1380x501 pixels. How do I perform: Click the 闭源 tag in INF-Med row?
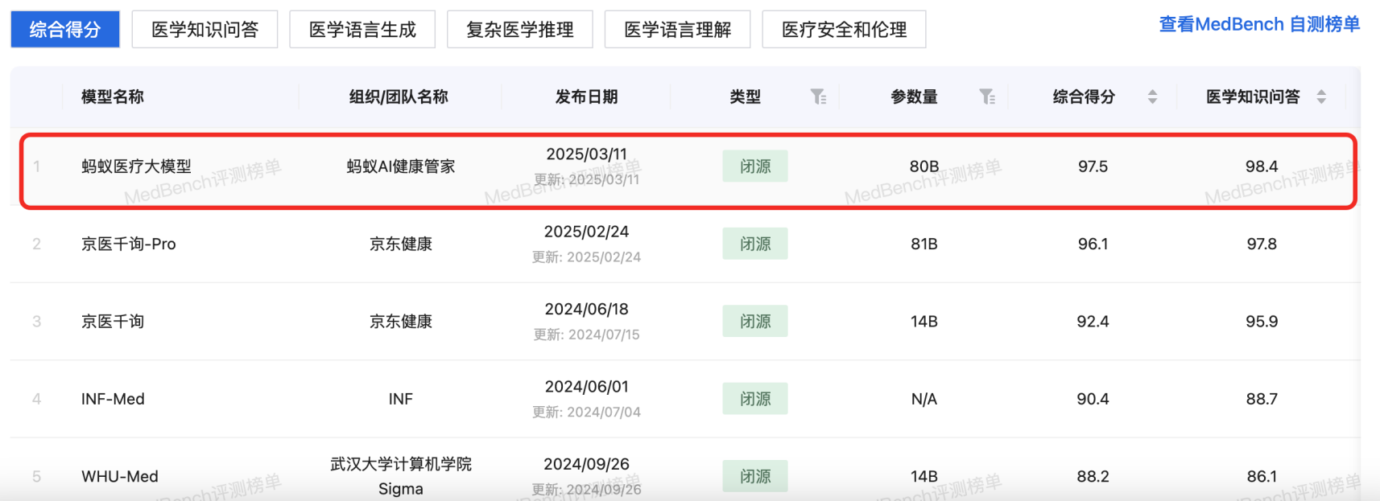click(755, 399)
